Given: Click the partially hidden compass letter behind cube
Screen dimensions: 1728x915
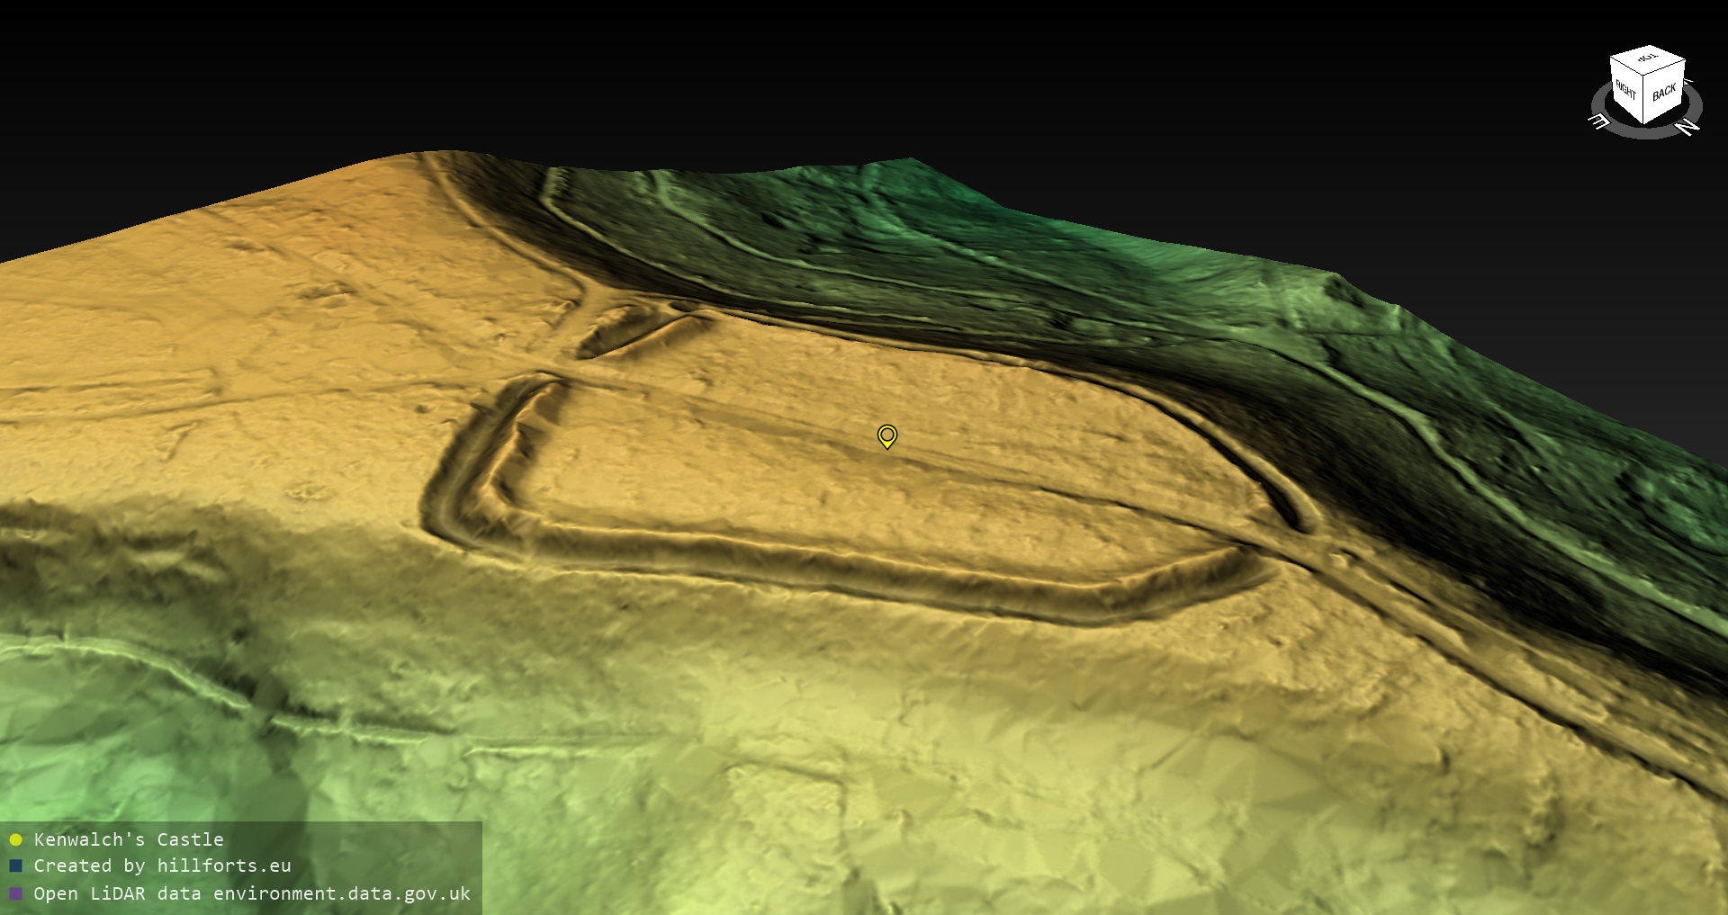Looking at the screenshot, I should tap(1688, 81).
